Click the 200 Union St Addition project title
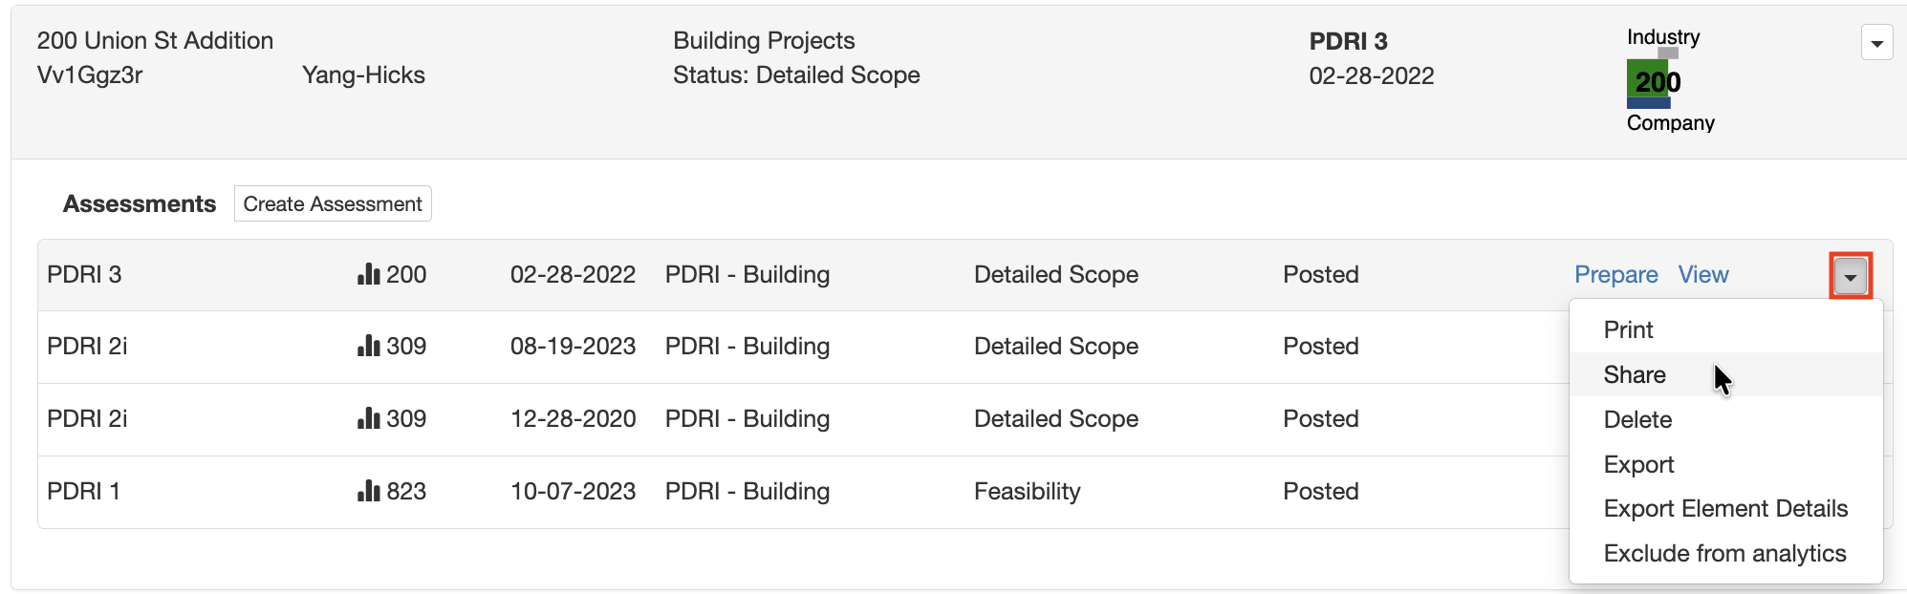 click(x=155, y=41)
